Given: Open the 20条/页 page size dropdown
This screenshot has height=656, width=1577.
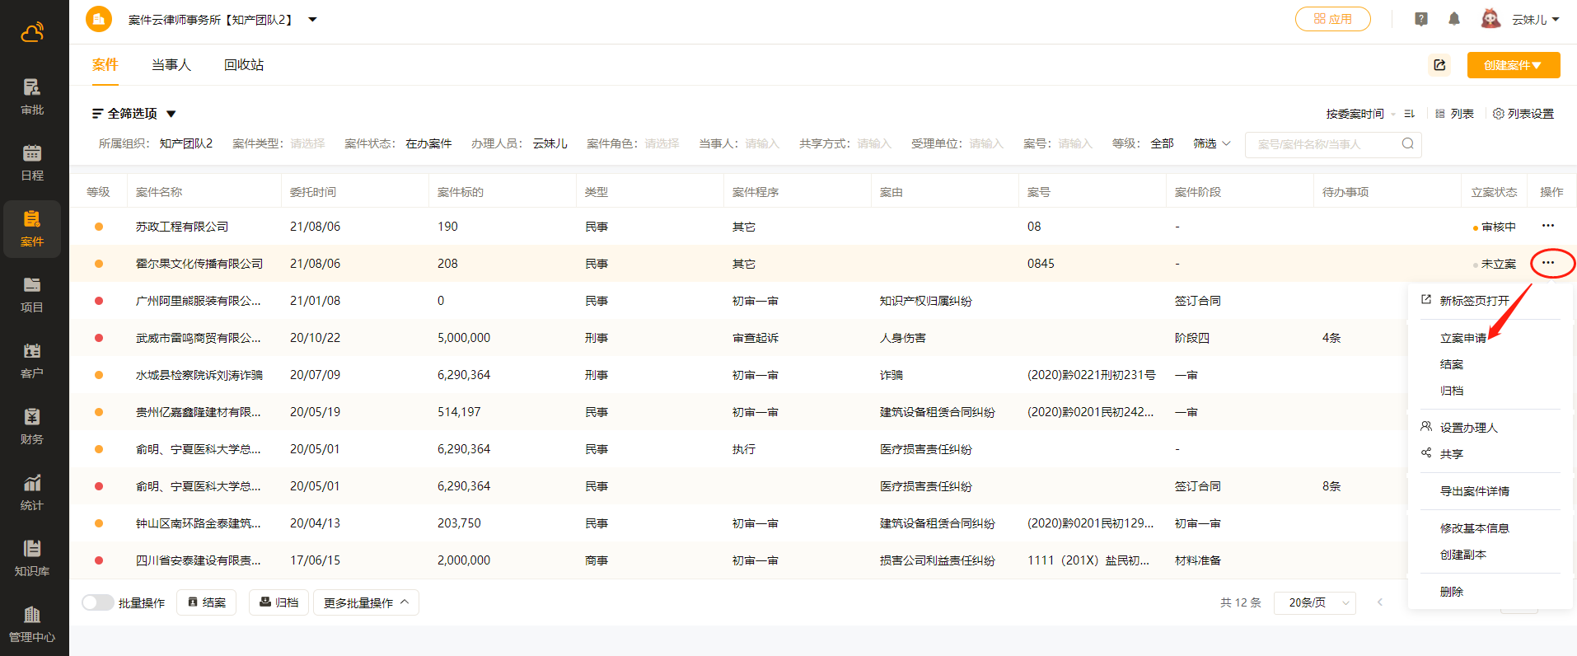Looking at the screenshot, I should [1315, 602].
